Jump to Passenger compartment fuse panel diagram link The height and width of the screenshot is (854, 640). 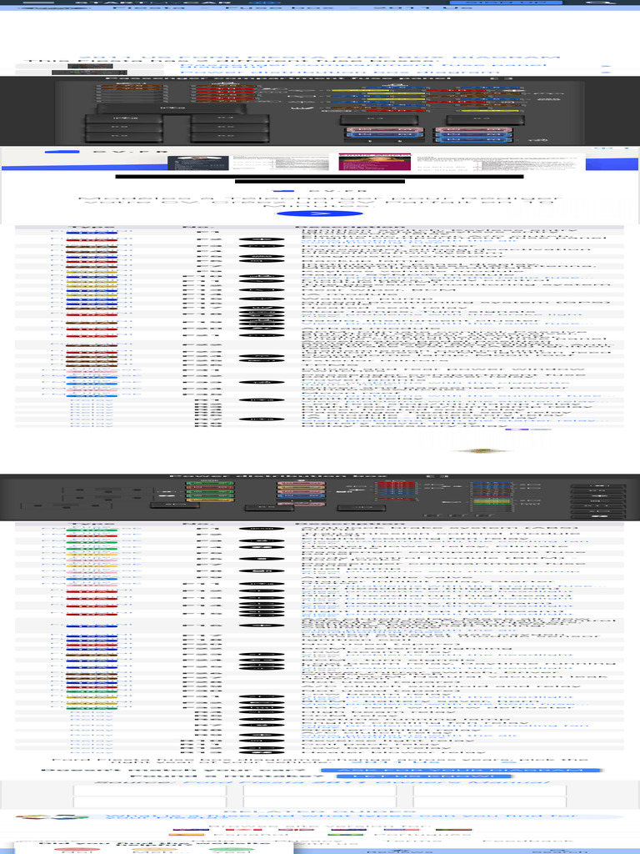pos(363,66)
